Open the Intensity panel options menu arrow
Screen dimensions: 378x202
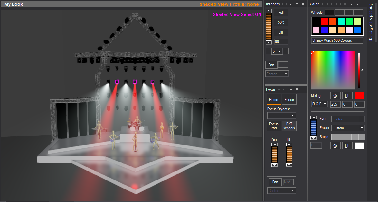[x=291, y=4]
